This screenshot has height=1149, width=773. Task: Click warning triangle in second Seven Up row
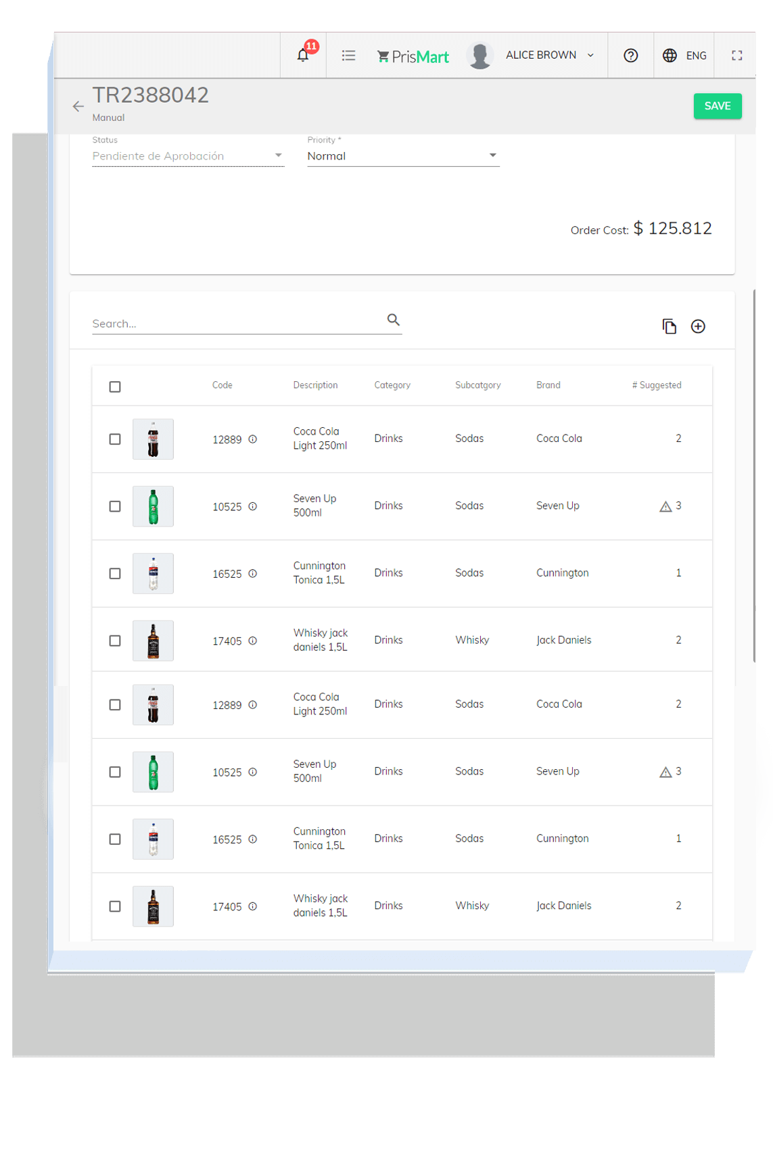(665, 772)
